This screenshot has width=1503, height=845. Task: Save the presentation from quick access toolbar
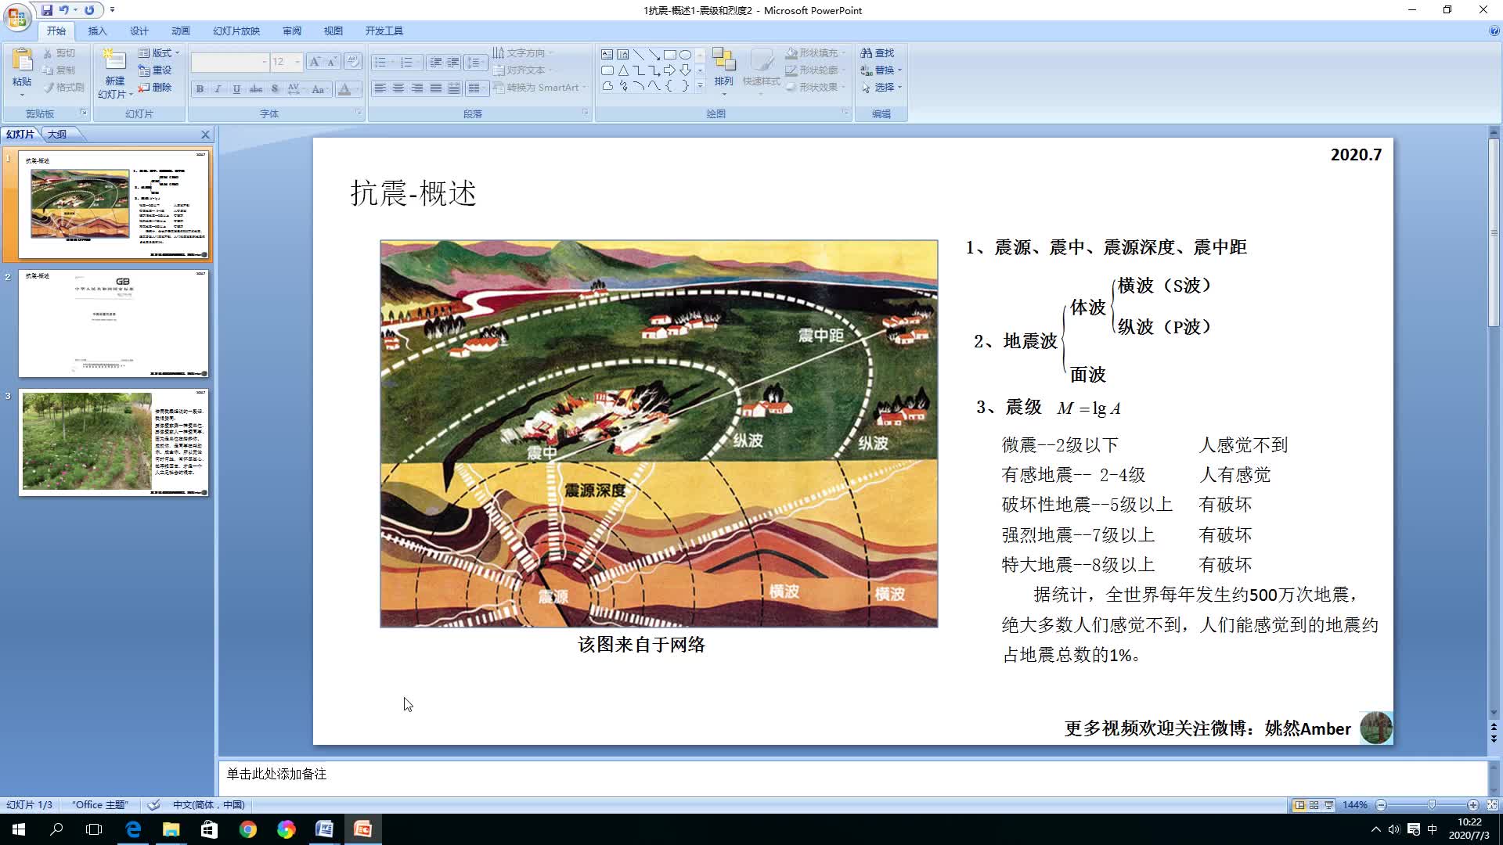pyautogui.click(x=47, y=10)
